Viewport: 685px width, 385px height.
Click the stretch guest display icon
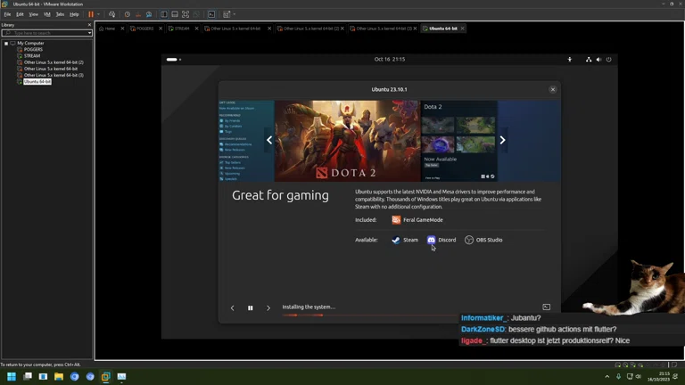[227, 14]
